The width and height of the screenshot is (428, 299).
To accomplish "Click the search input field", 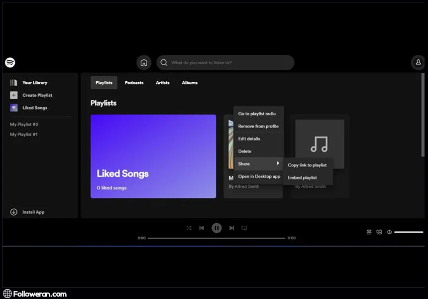I will 229,63.
